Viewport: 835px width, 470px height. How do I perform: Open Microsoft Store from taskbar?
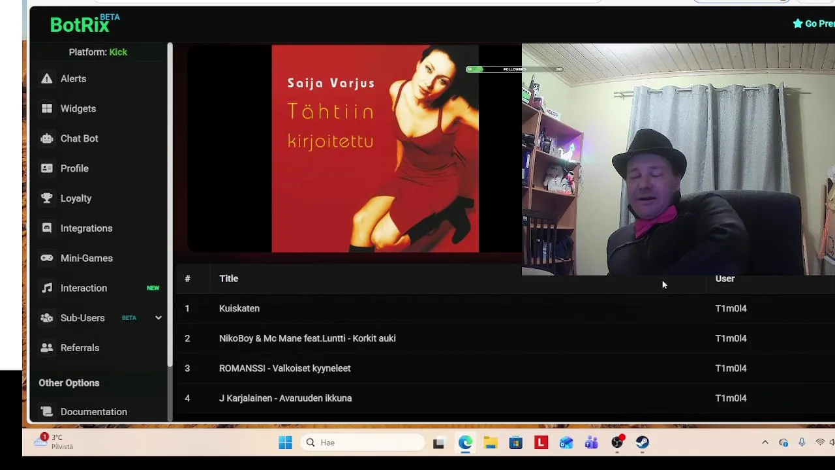[x=515, y=443]
